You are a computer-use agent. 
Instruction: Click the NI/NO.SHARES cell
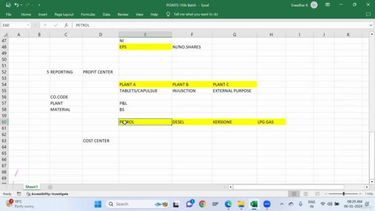192,47
